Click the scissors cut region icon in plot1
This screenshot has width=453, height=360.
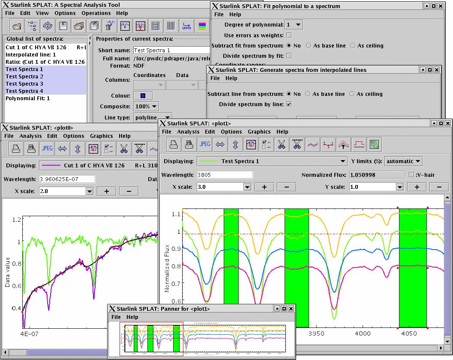[282, 144]
